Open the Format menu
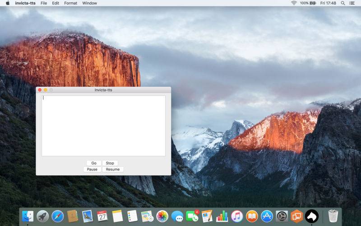 pyautogui.click(x=71, y=3)
